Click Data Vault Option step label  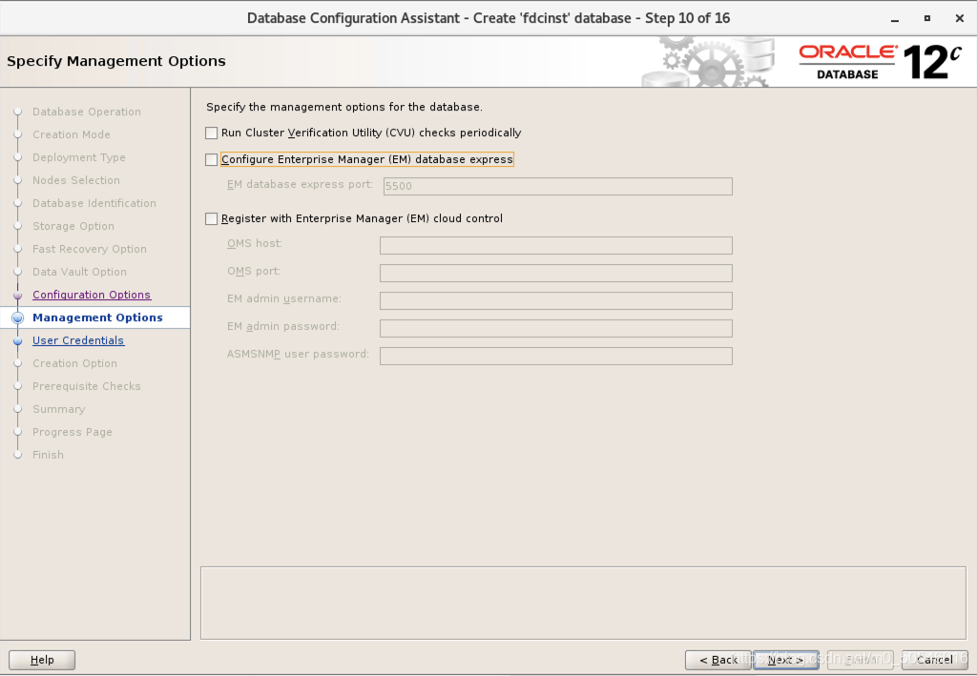point(79,273)
